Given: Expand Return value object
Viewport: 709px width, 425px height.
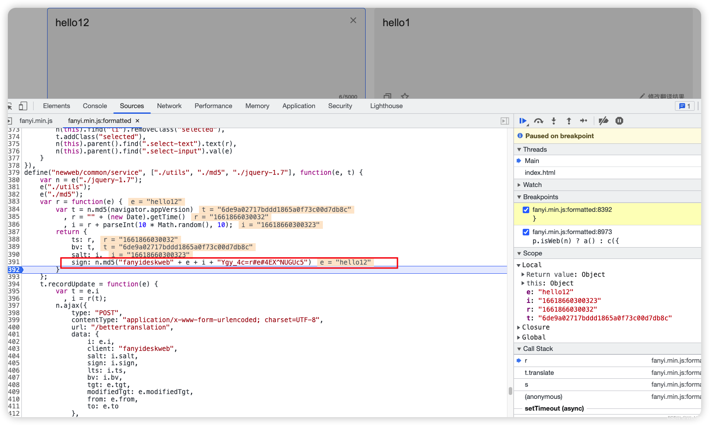Looking at the screenshot, I should [x=523, y=275].
